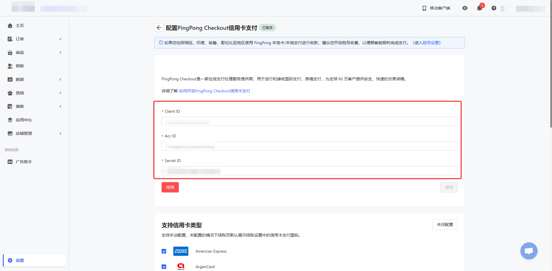The width and height of the screenshot is (552, 271).
Task: Uncheck the American Express checkbox
Action: pyautogui.click(x=164, y=251)
